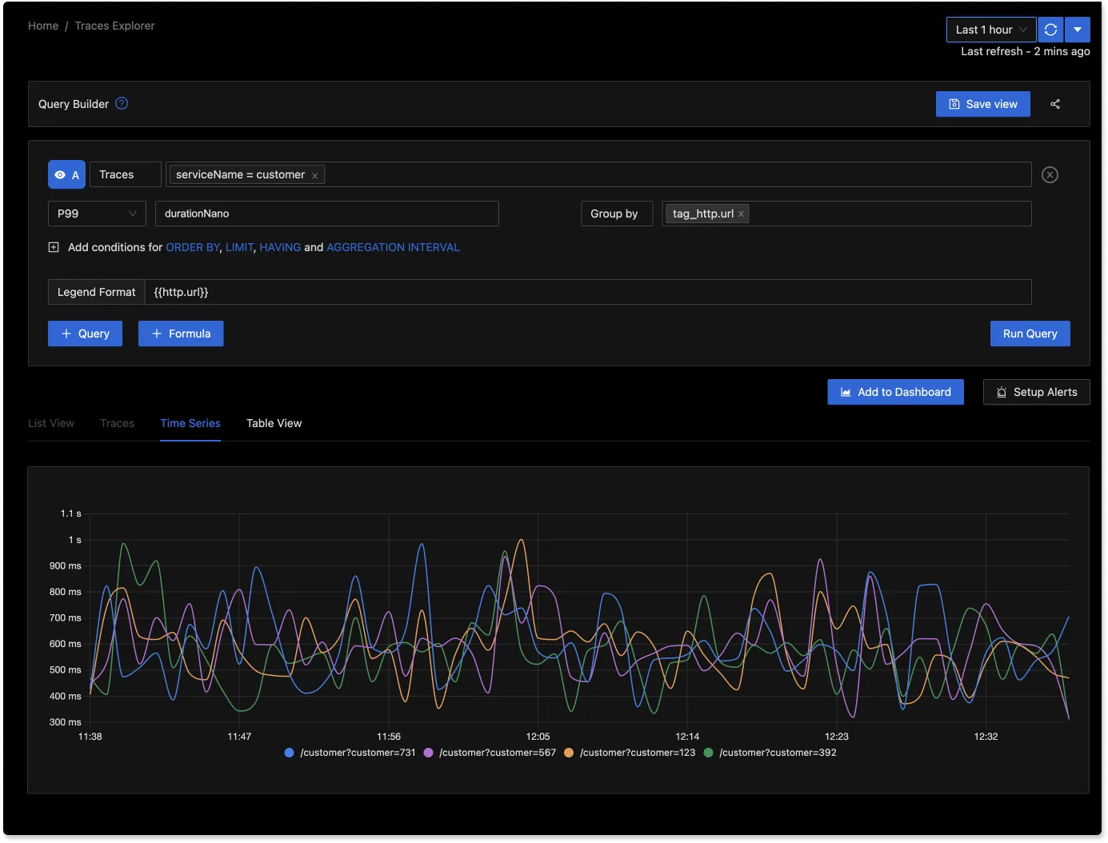Click the Setup Alerts button
This screenshot has height=843, width=1108.
[x=1037, y=392]
